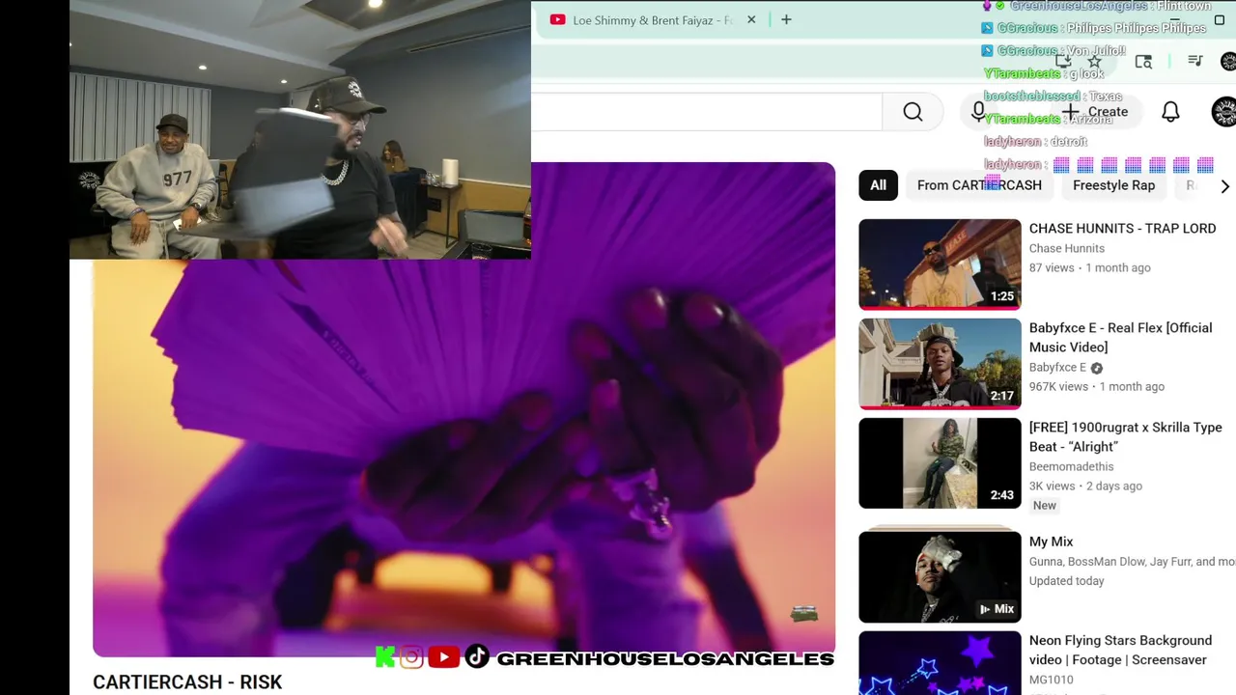Click the page search lens icon in the toolbar
The image size is (1236, 695).
tap(1143, 62)
